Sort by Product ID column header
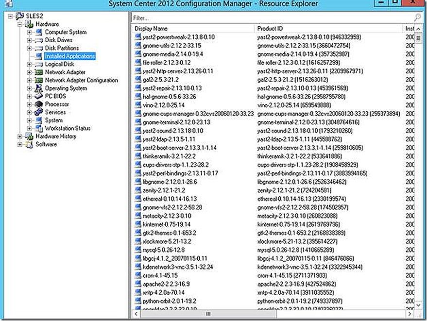 pos(328,29)
